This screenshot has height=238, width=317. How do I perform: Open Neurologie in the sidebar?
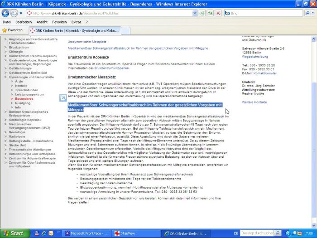(17, 132)
